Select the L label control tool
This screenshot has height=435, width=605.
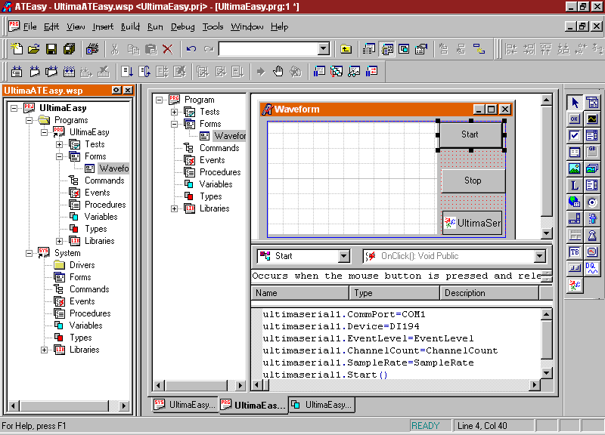(575, 185)
